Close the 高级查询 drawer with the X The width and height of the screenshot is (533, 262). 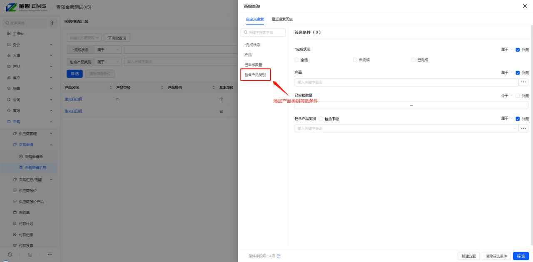(x=524, y=6)
